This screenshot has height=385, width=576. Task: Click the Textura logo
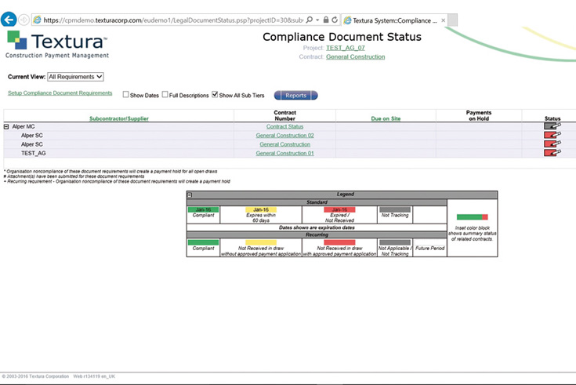[56, 45]
